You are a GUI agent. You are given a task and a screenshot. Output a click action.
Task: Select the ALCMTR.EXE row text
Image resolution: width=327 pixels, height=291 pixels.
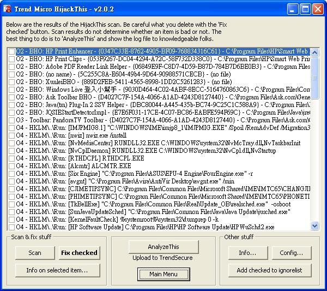[x=74, y=166]
